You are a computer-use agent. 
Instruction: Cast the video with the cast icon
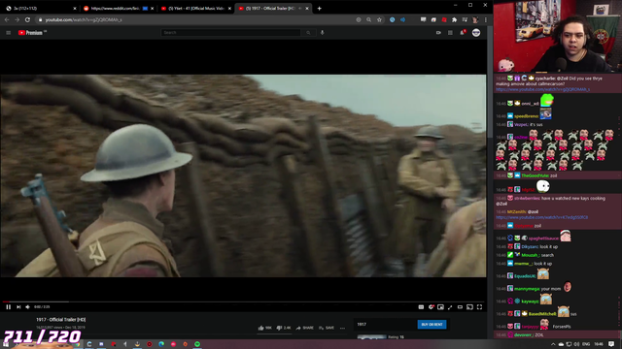[x=469, y=307]
